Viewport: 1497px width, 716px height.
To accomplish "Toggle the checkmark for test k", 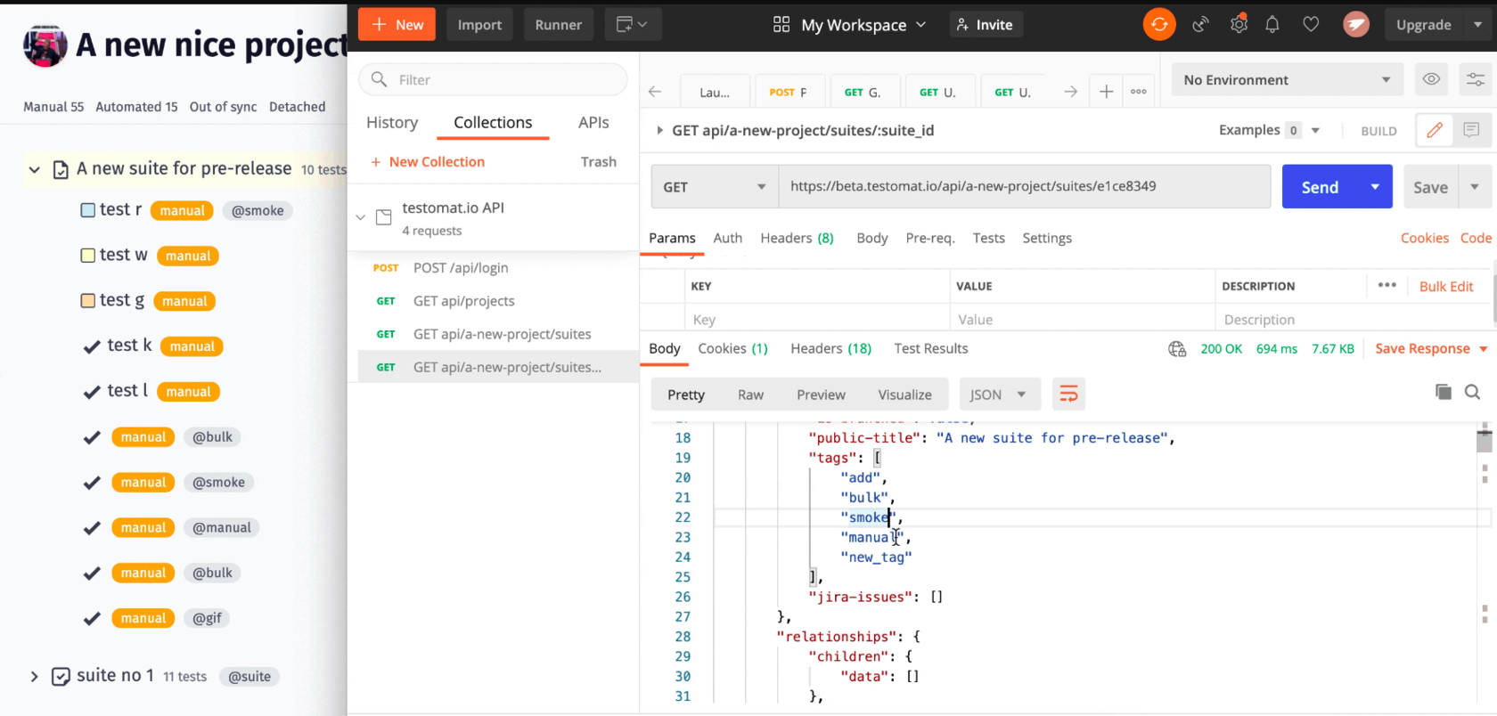I will coord(91,346).
